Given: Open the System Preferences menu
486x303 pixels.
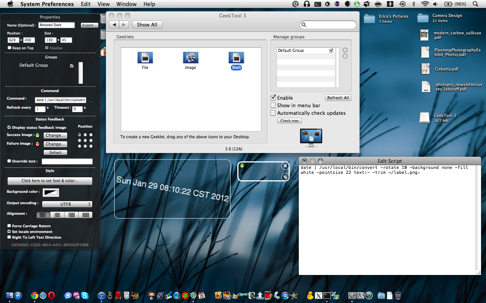Looking at the screenshot, I should [x=47, y=4].
